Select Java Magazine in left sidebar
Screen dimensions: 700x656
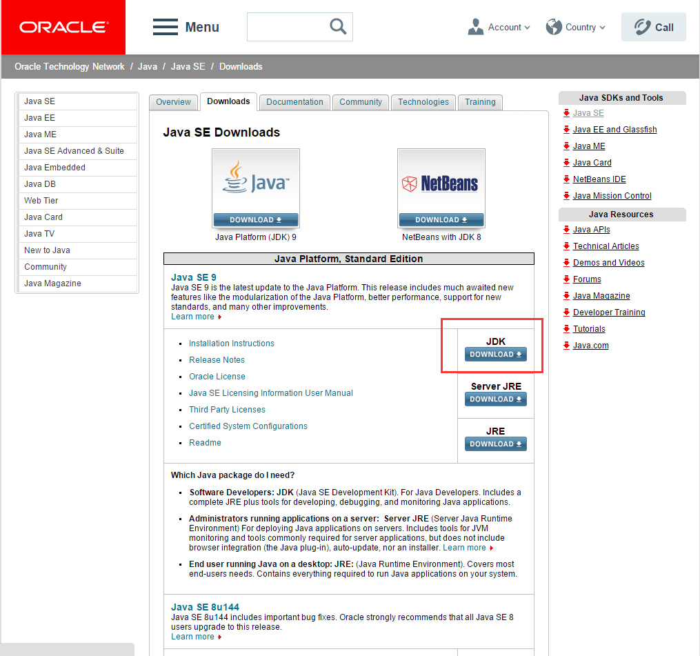point(77,283)
